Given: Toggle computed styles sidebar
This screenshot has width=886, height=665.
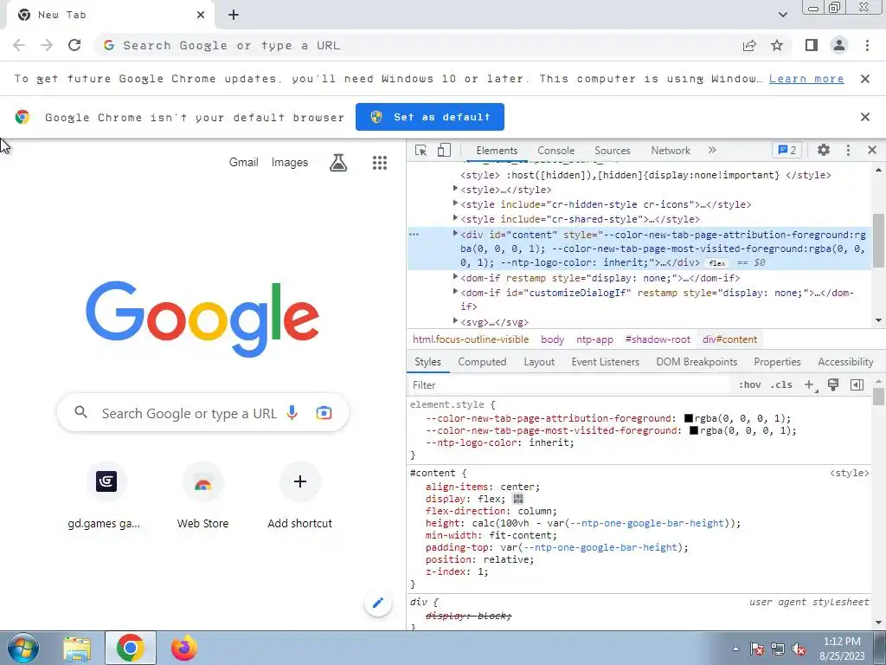Looking at the screenshot, I should point(857,385).
